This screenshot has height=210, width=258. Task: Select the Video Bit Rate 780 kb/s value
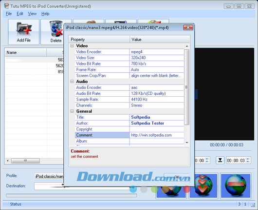coord(157,63)
